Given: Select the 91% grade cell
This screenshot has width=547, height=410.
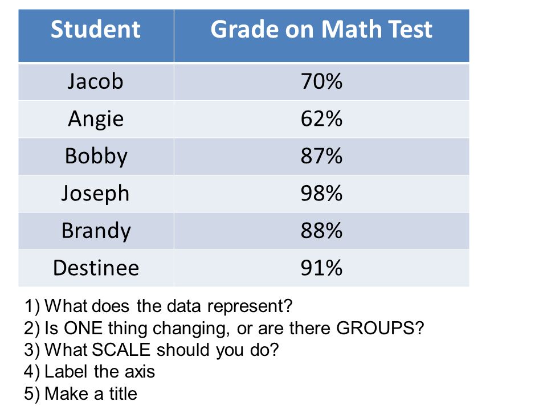Looking at the screenshot, I should (x=321, y=268).
